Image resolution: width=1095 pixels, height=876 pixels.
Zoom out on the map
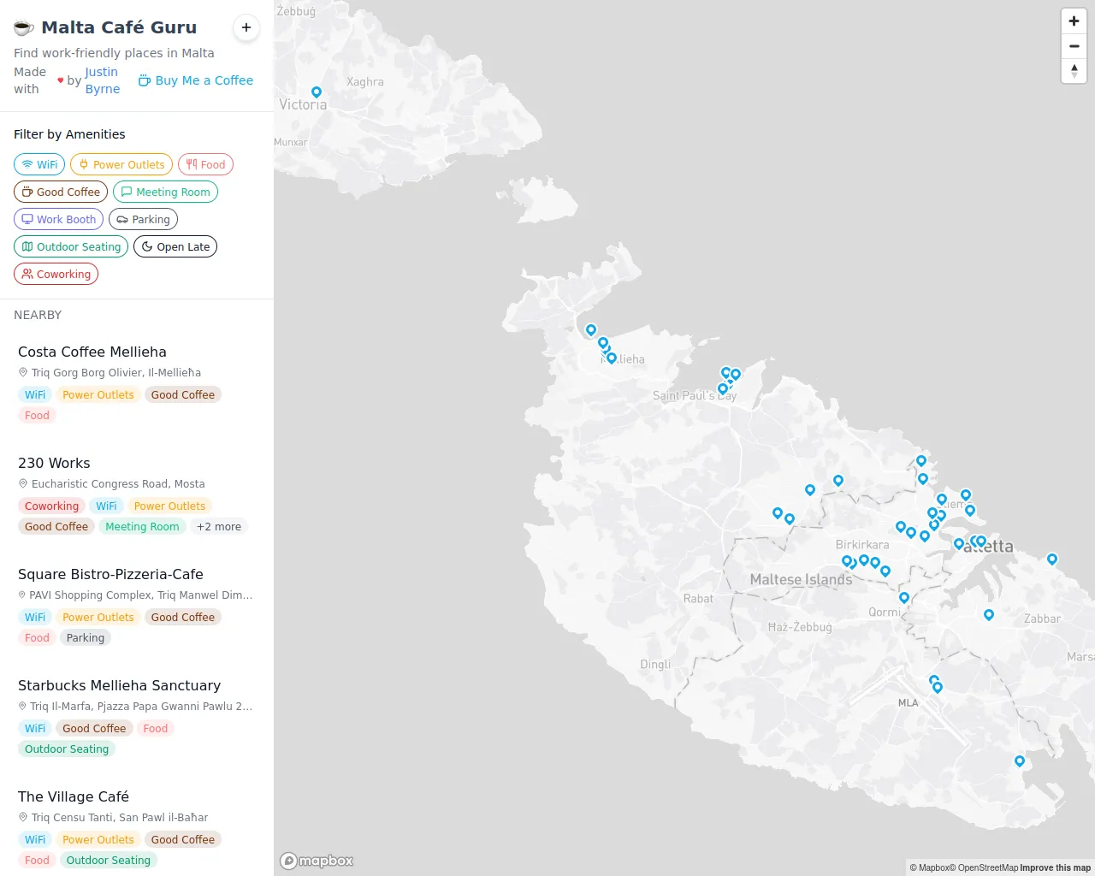coord(1074,46)
